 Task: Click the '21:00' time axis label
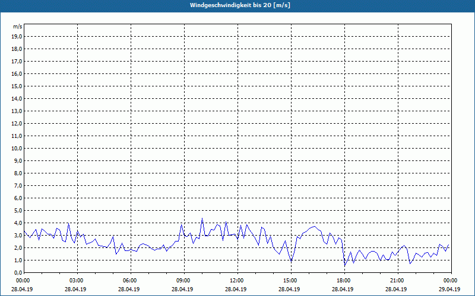(398, 281)
